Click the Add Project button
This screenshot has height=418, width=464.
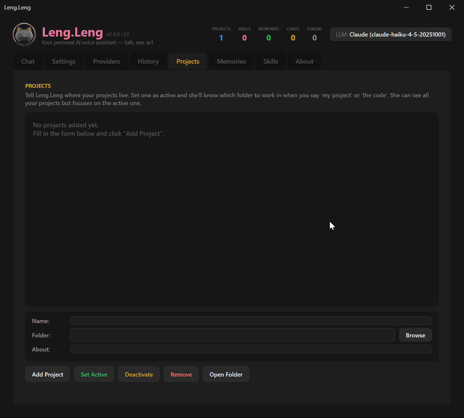[x=48, y=374]
